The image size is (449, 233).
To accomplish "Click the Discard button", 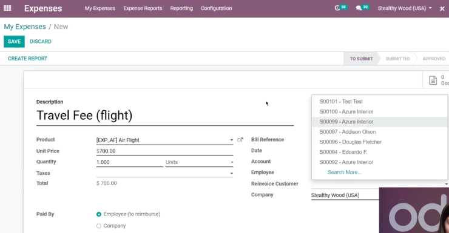I will point(41,41).
